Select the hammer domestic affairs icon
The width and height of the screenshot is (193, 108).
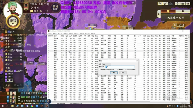coord(160,3)
